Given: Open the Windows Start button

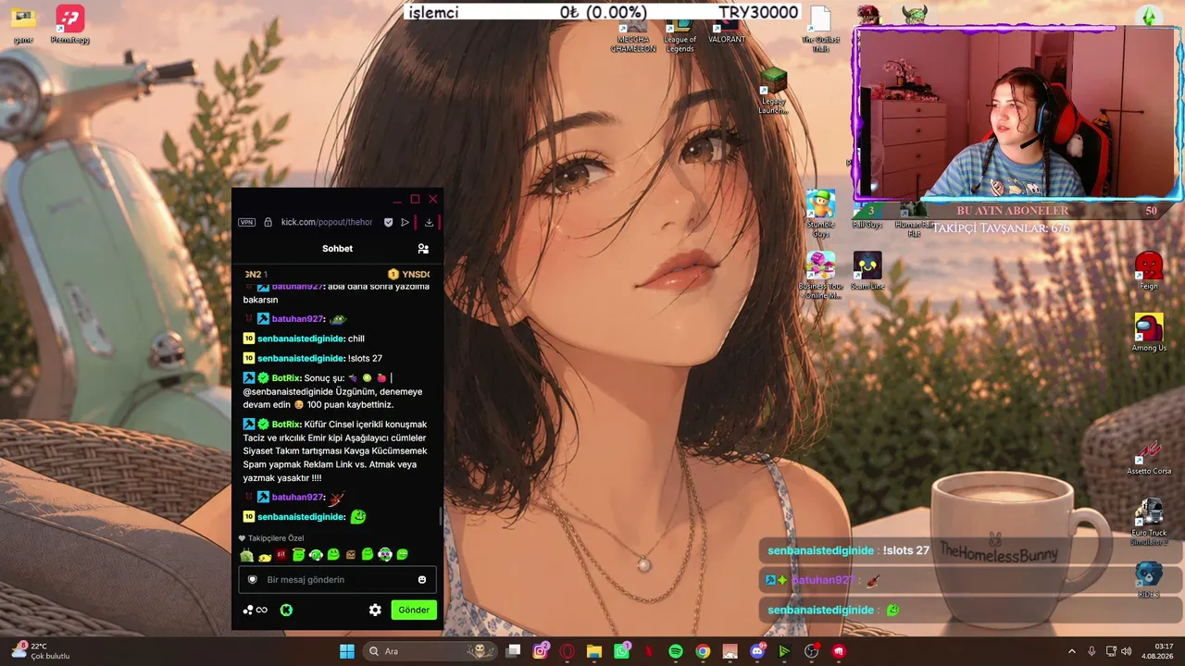Looking at the screenshot, I should click(347, 651).
